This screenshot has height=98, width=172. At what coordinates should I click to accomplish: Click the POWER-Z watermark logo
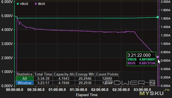(x=130, y=83)
